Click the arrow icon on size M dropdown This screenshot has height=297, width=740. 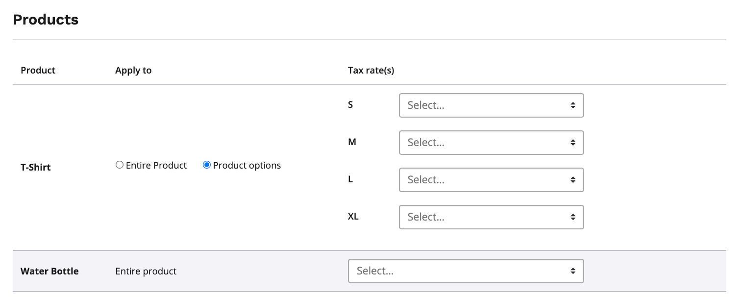coord(572,143)
